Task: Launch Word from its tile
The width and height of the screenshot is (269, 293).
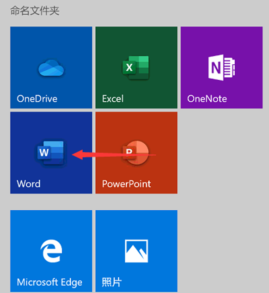Action: pyautogui.click(x=51, y=153)
